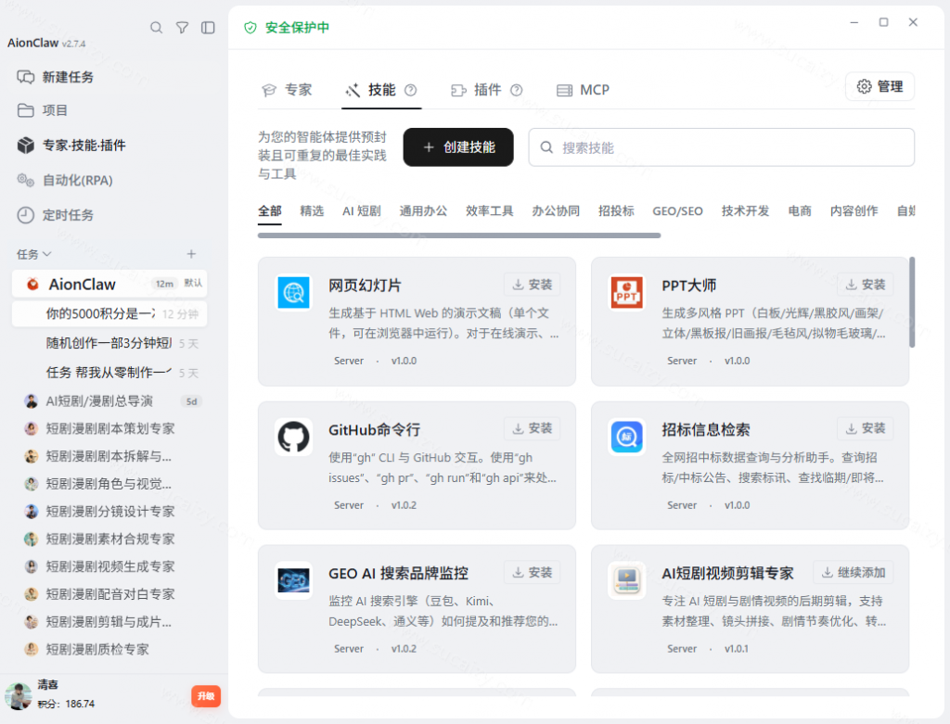Select the 电商 category filter
950x724 pixels.
tap(800, 210)
